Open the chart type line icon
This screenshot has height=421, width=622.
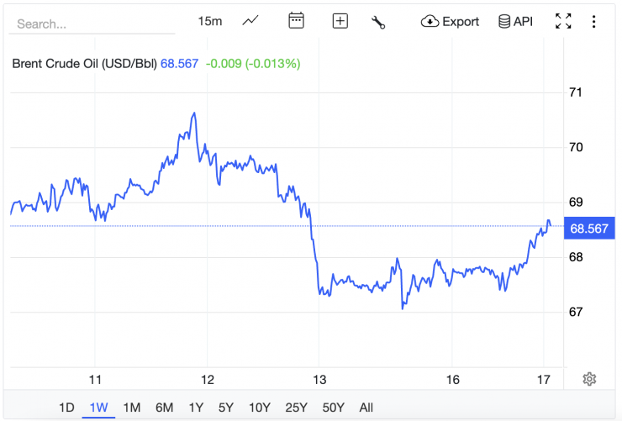click(250, 21)
